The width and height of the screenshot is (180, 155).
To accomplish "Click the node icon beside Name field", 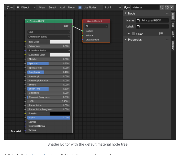I will pos(138,20).
